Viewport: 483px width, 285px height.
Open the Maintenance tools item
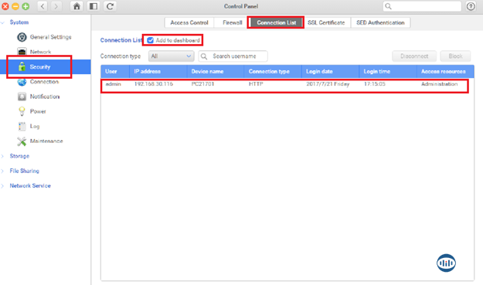pos(22,141)
